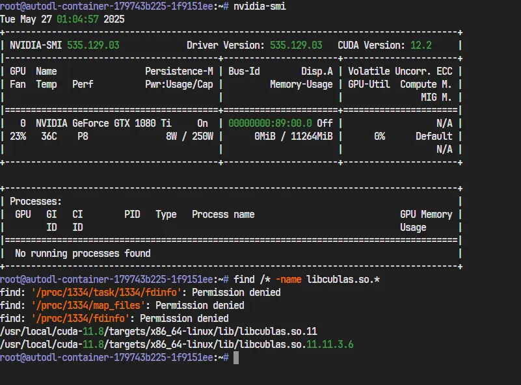Screen dimensions: 521x385
Task: Click the terminal cursor at the last prompt
Action: coord(236,358)
